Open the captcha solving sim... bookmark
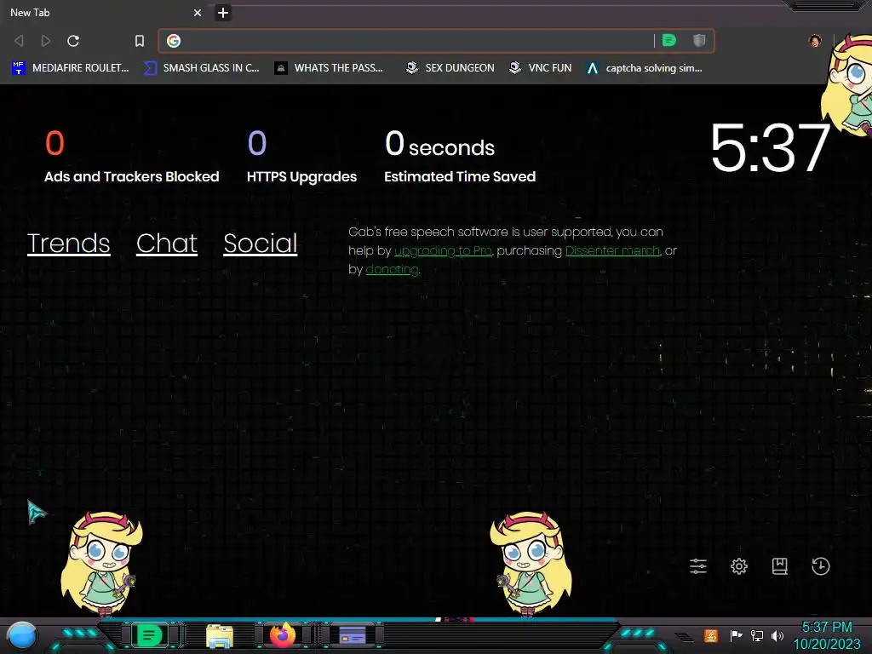Image resolution: width=872 pixels, height=654 pixels. (x=644, y=68)
